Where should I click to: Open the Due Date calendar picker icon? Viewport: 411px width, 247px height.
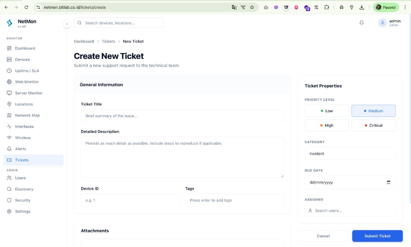[388, 182]
